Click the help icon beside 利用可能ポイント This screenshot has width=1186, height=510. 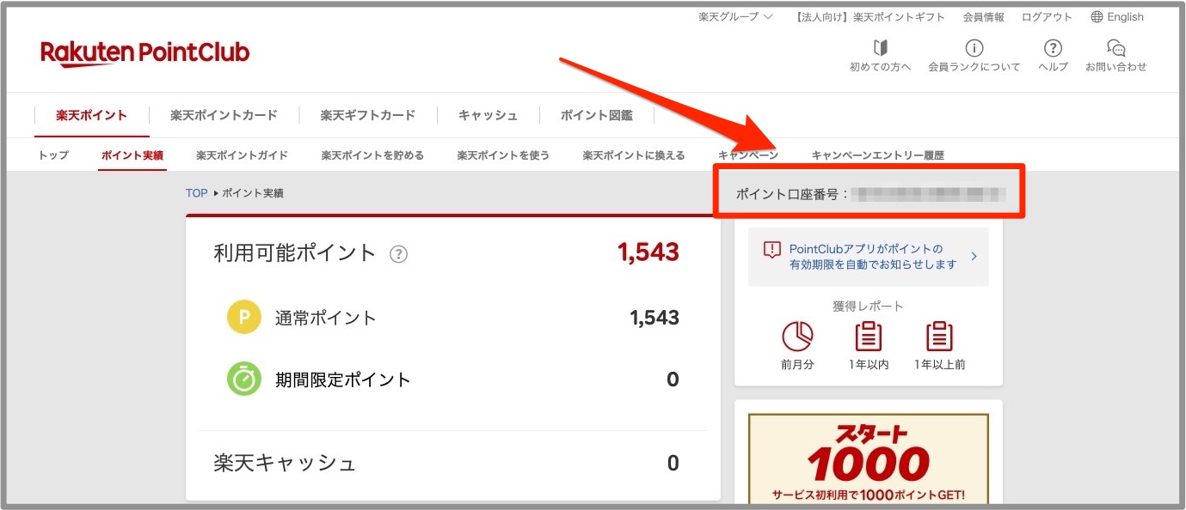398,254
